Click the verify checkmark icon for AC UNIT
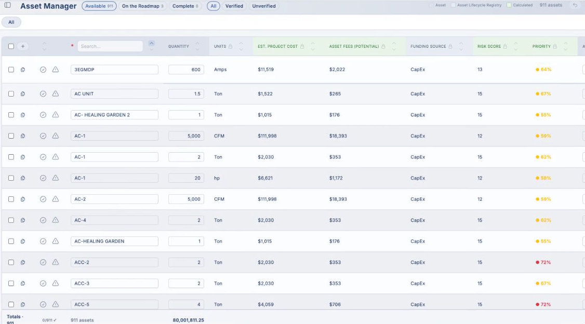The image size is (585, 324). pos(43,94)
